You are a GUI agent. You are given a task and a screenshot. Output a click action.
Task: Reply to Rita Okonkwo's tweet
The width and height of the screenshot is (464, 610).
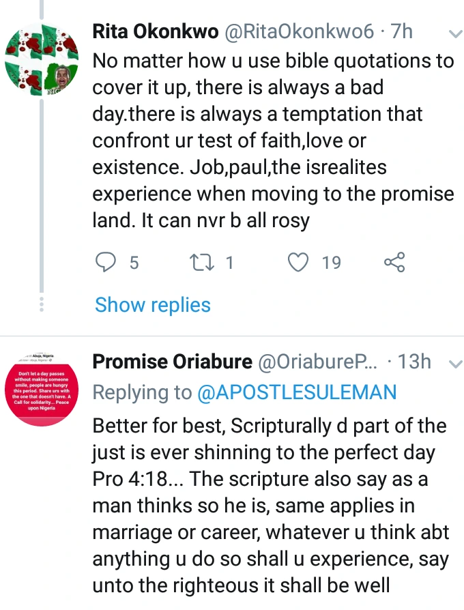point(105,262)
